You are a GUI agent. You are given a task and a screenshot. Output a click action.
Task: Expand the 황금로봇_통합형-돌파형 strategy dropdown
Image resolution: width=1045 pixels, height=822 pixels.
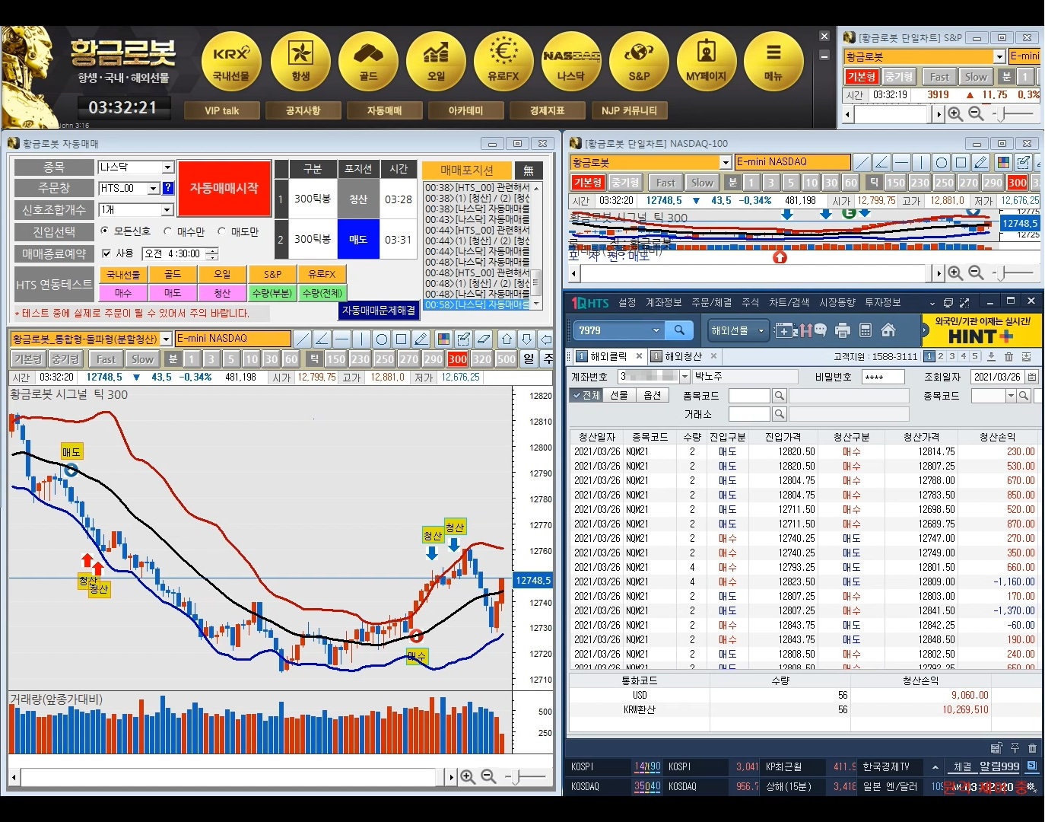tap(167, 339)
